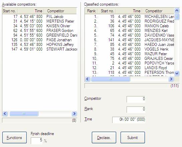Viewport: 182px width, 147px height.
Task: Click the Time input field
Action: click(x=129, y=120)
